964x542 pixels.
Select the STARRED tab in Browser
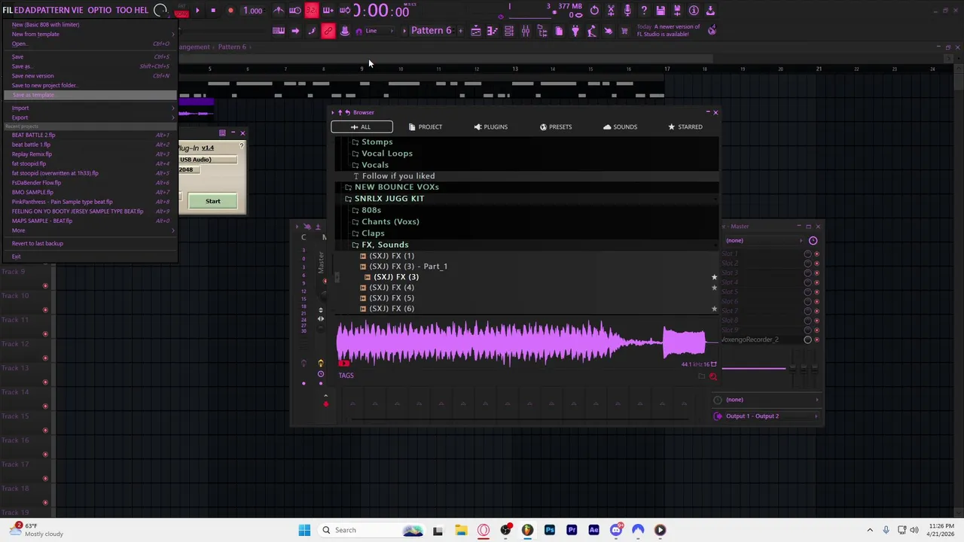pyautogui.click(x=685, y=126)
